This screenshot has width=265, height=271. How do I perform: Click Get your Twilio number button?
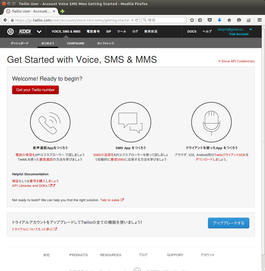(x=35, y=90)
